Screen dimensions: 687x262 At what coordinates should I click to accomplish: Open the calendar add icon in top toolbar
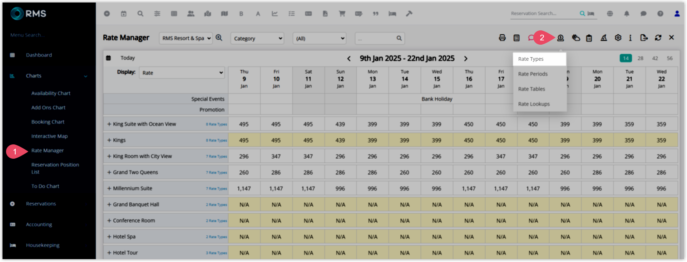coord(124,14)
